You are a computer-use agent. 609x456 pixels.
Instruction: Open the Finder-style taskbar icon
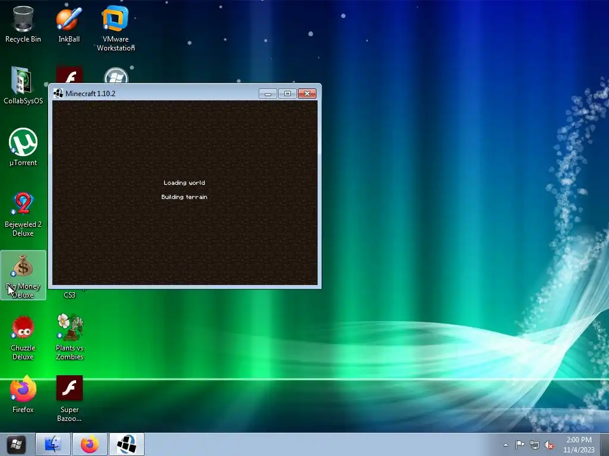point(53,444)
